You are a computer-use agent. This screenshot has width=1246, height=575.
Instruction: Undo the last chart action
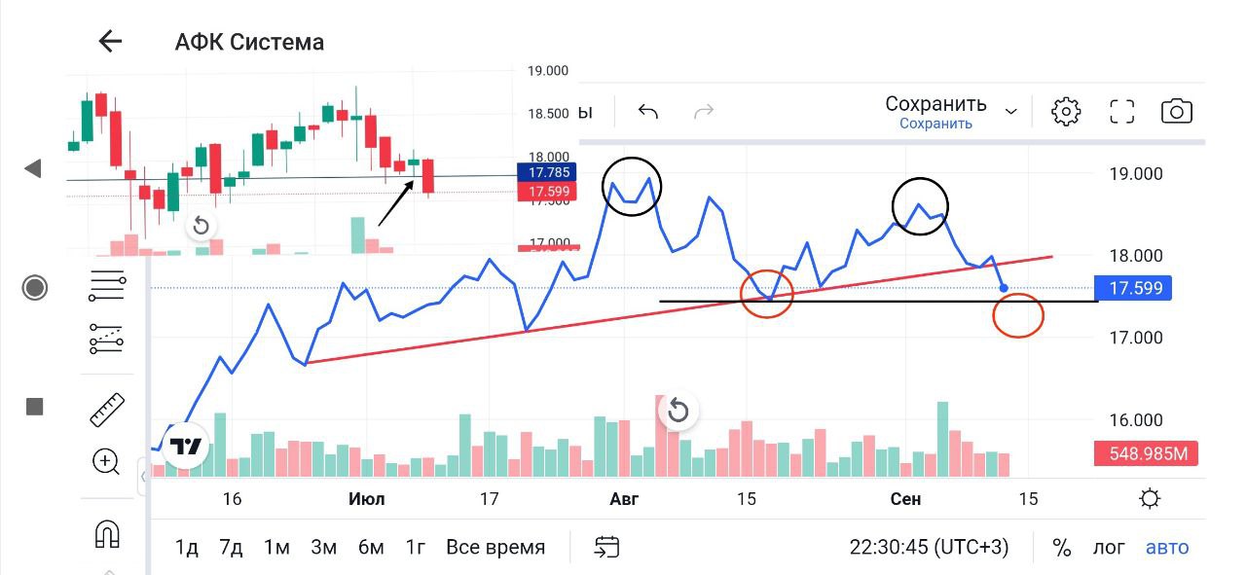(648, 111)
